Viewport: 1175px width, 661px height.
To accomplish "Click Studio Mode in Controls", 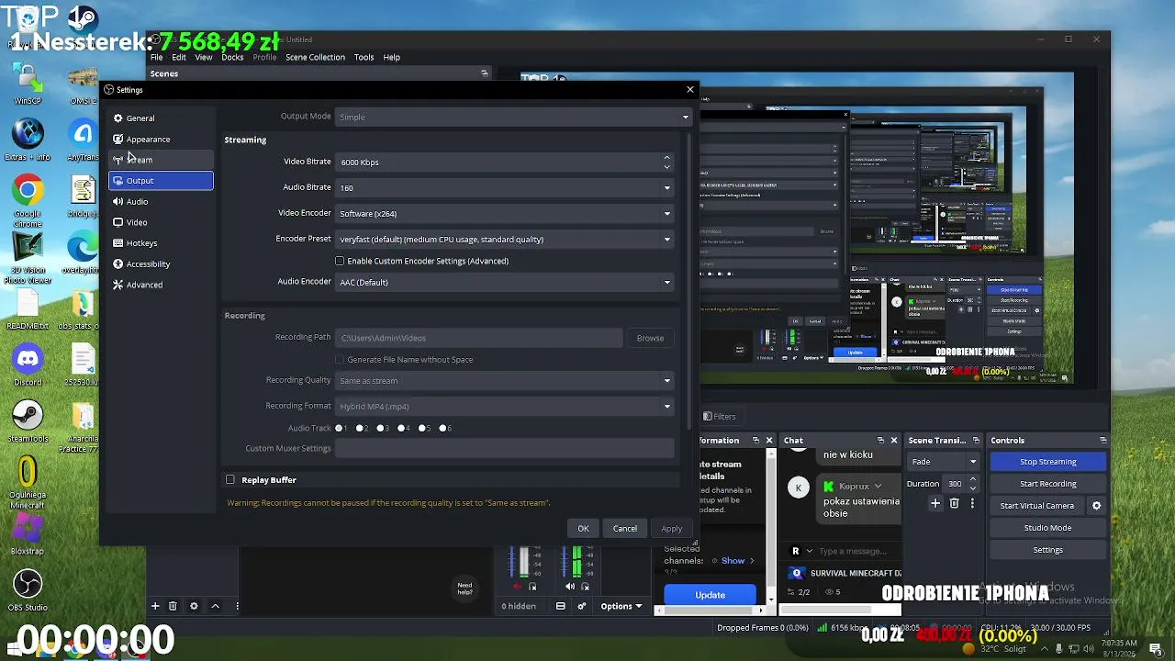I will click(x=1048, y=528).
